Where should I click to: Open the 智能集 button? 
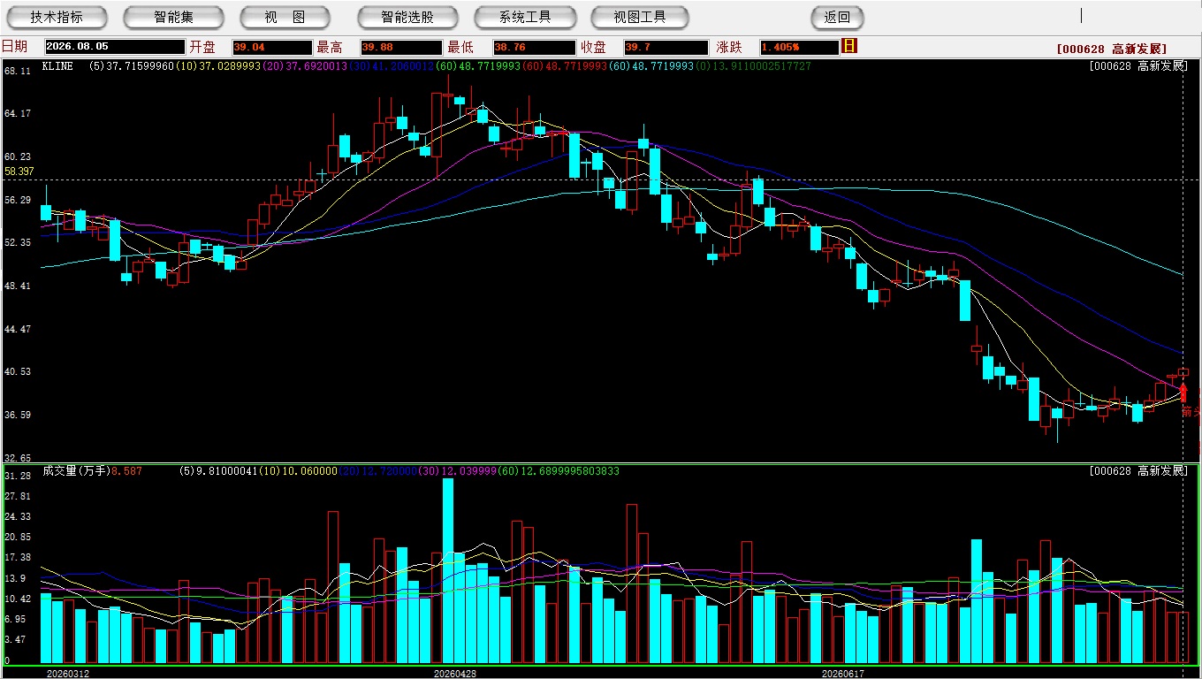(173, 17)
